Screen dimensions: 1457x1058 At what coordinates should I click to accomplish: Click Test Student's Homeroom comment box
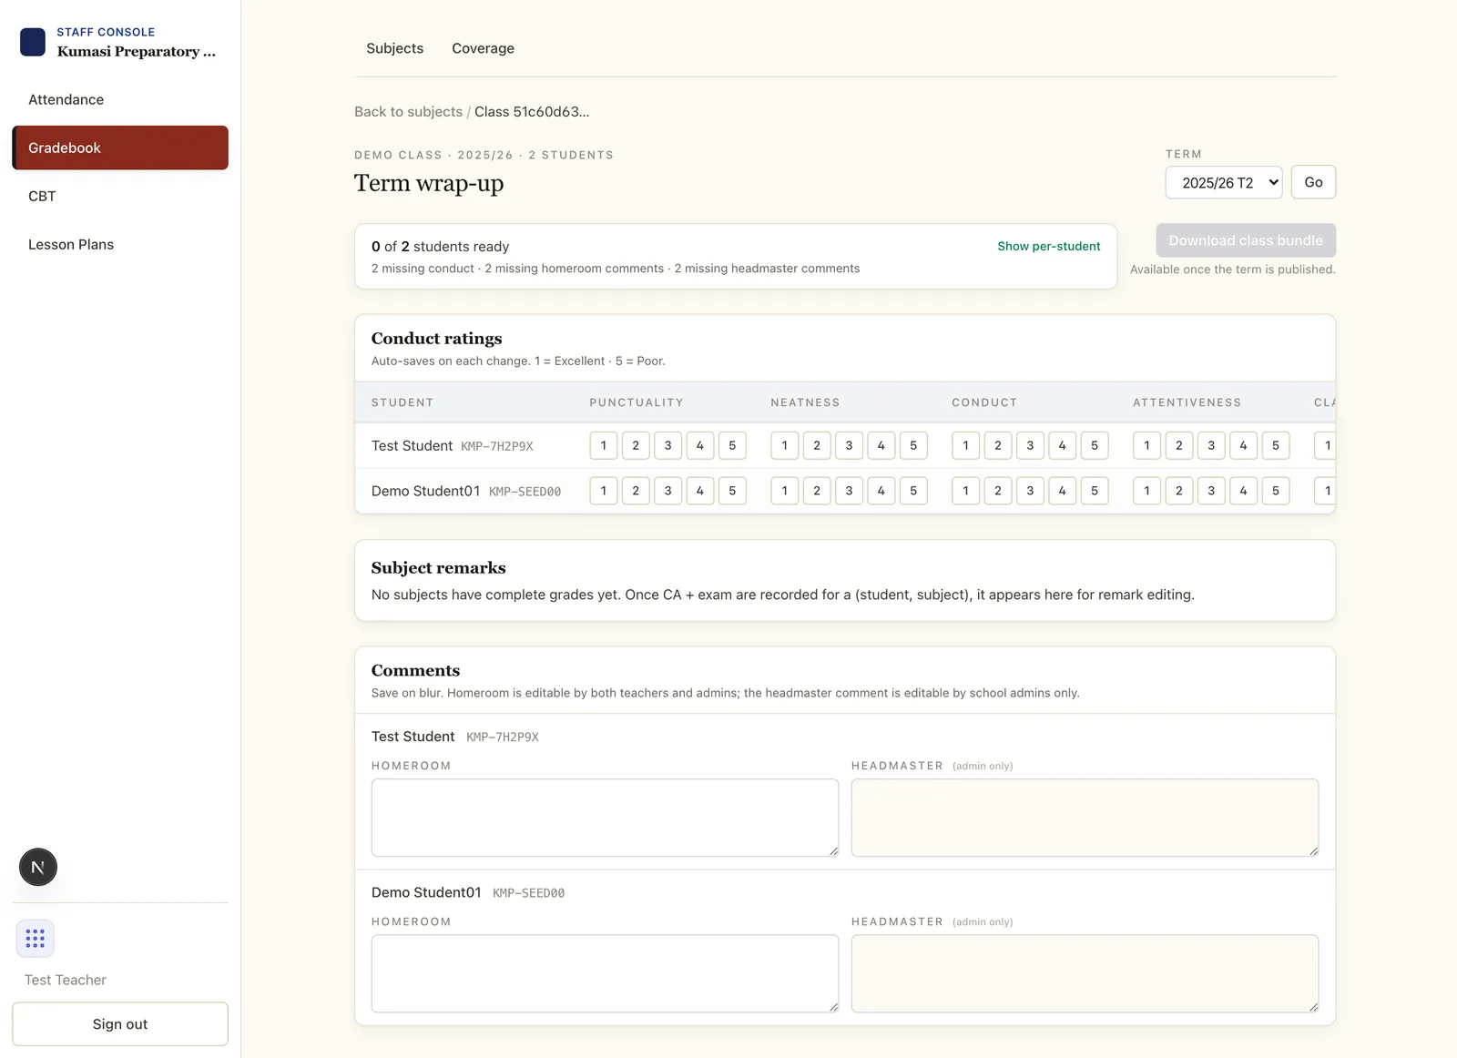[x=605, y=818]
